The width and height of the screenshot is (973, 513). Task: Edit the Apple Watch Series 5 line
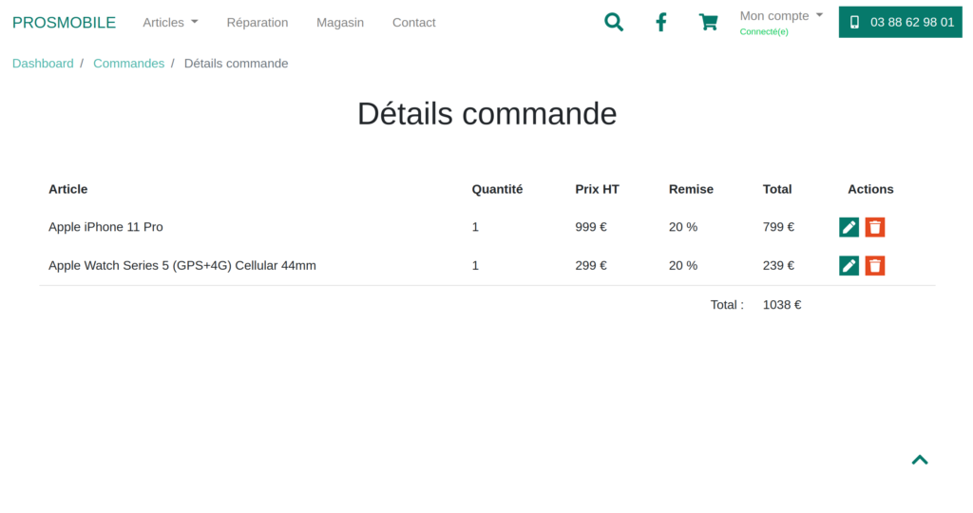pyautogui.click(x=849, y=266)
